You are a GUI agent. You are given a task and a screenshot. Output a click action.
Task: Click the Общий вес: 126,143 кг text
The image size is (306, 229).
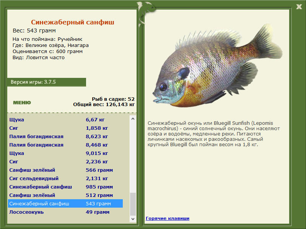pos(104,105)
